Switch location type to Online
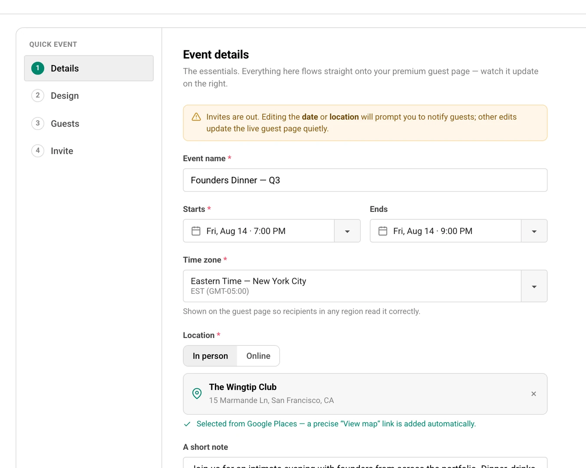This screenshot has width=586, height=468. click(258, 356)
